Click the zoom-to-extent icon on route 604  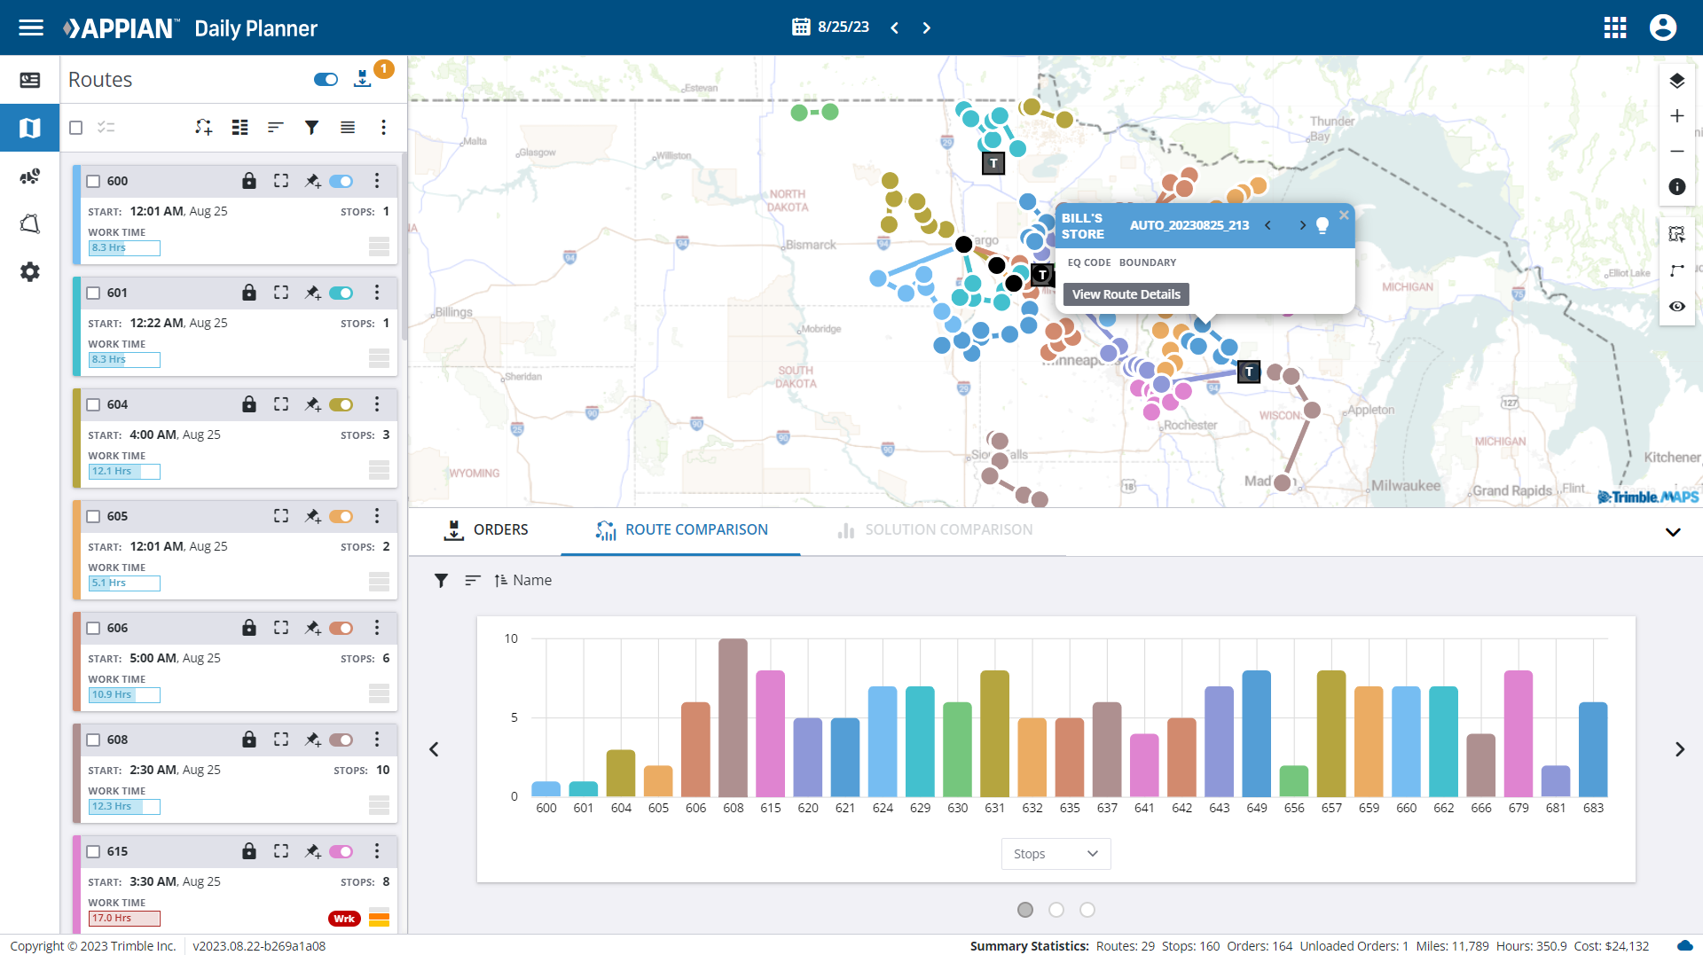281,404
